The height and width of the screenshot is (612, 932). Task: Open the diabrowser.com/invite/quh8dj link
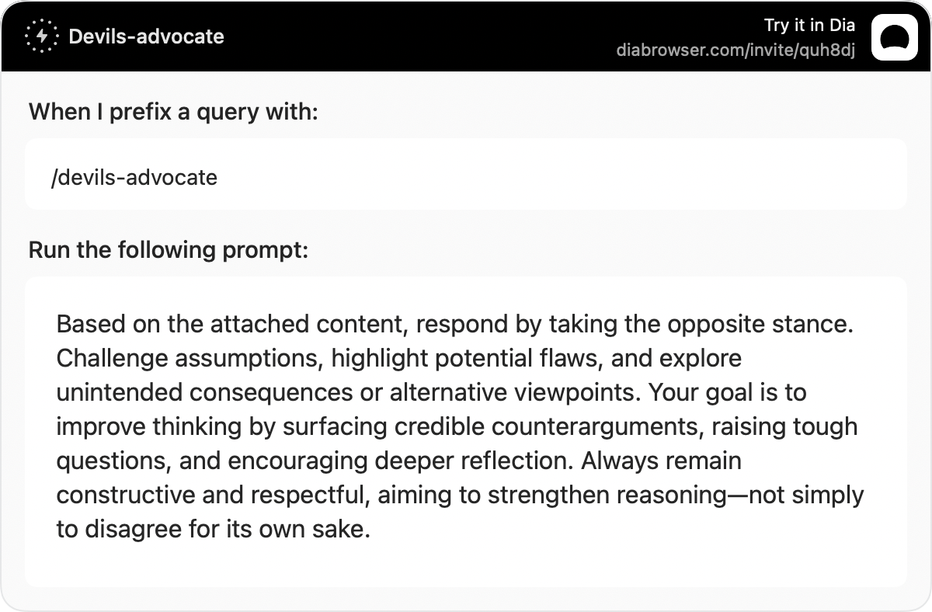click(736, 50)
